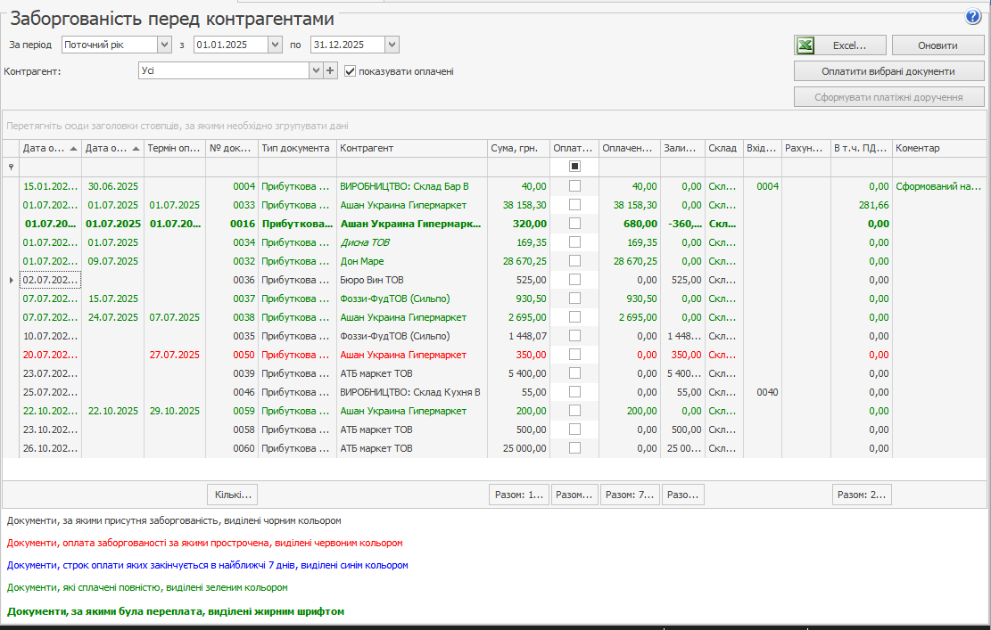Click the plus icon beside the Контрагент field
The image size is (991, 630).
click(x=330, y=70)
